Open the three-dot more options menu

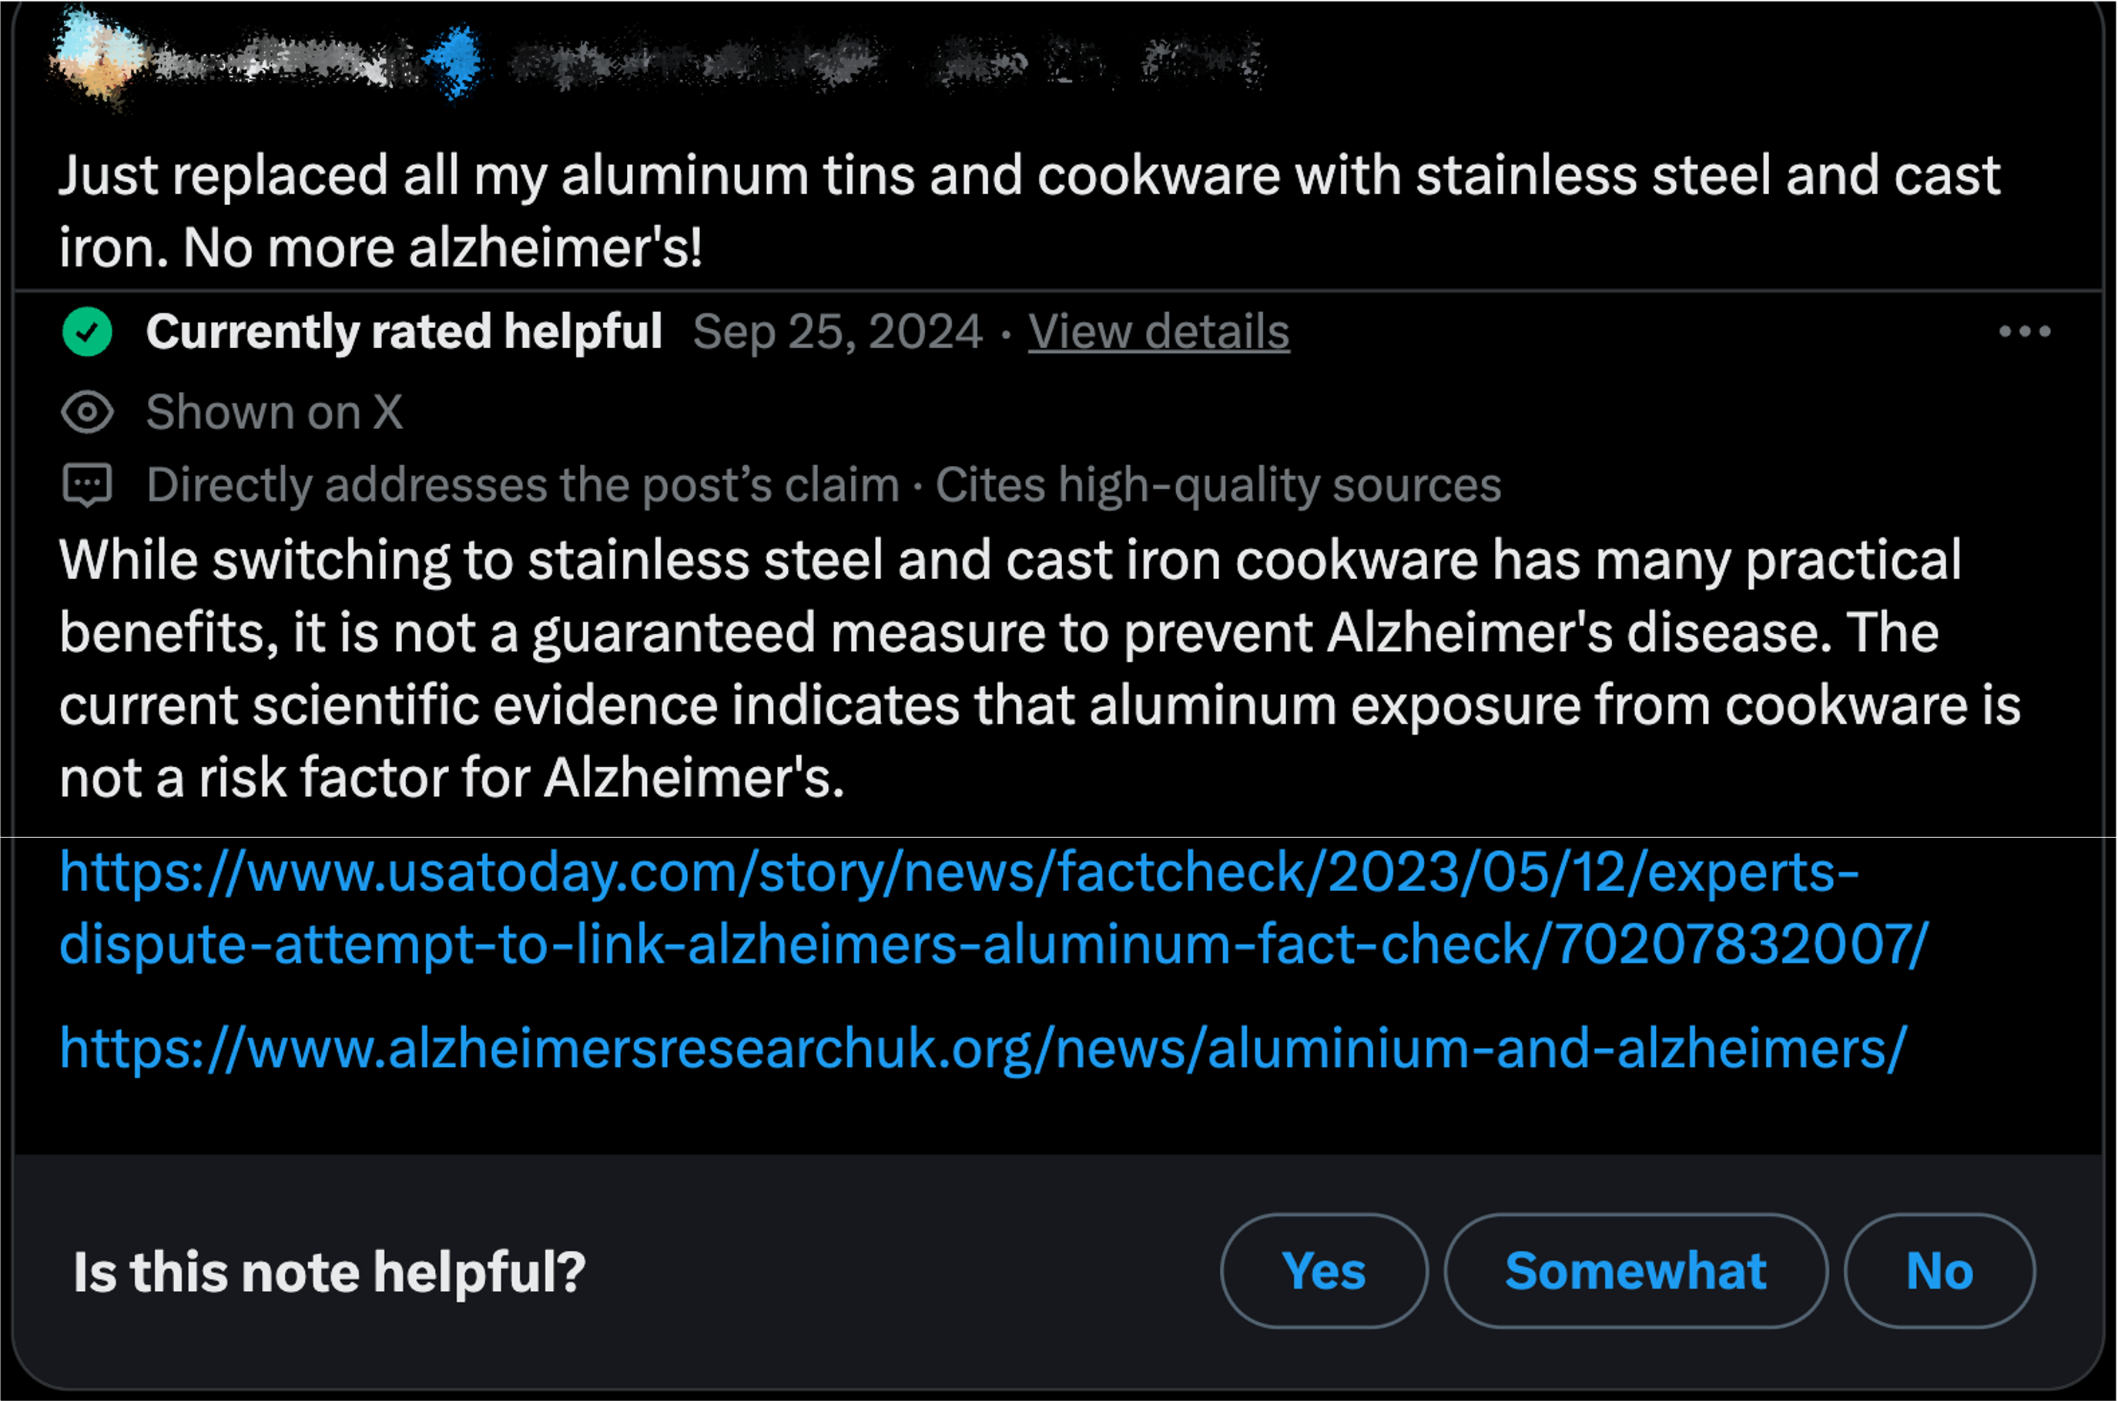(x=2024, y=333)
